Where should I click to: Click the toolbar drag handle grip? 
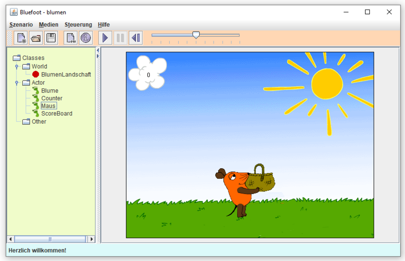10,38
